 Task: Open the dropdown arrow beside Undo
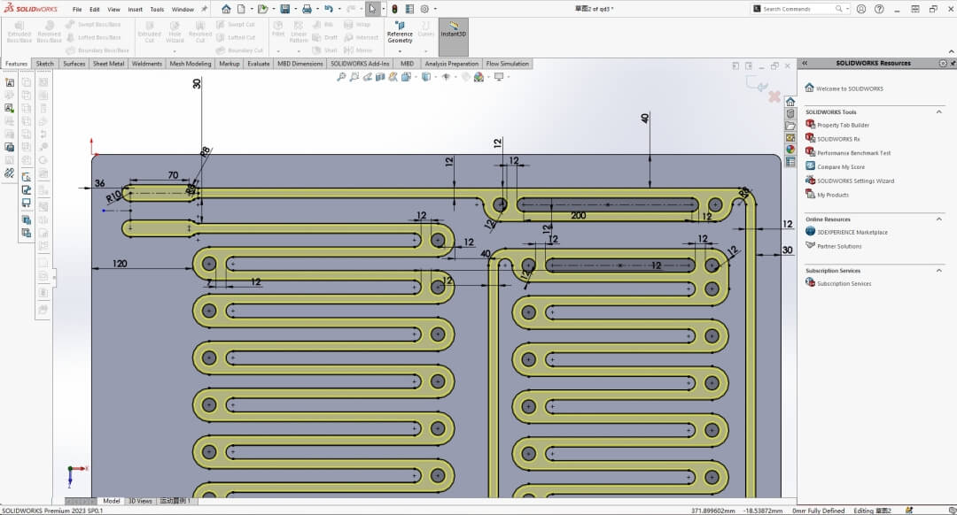[x=339, y=9]
